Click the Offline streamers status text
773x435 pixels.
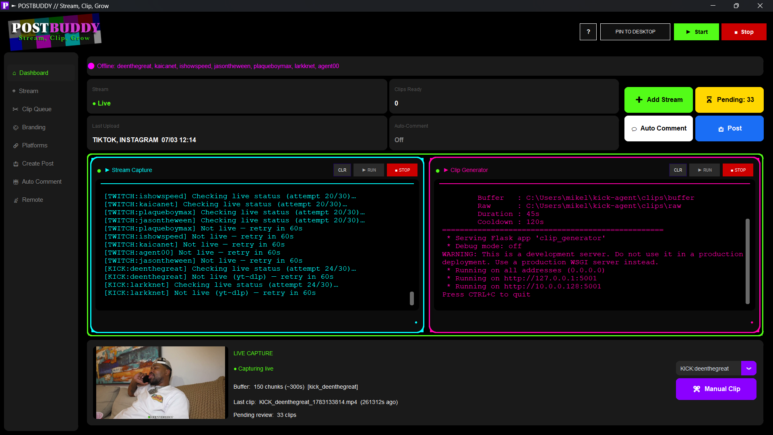pos(218,66)
